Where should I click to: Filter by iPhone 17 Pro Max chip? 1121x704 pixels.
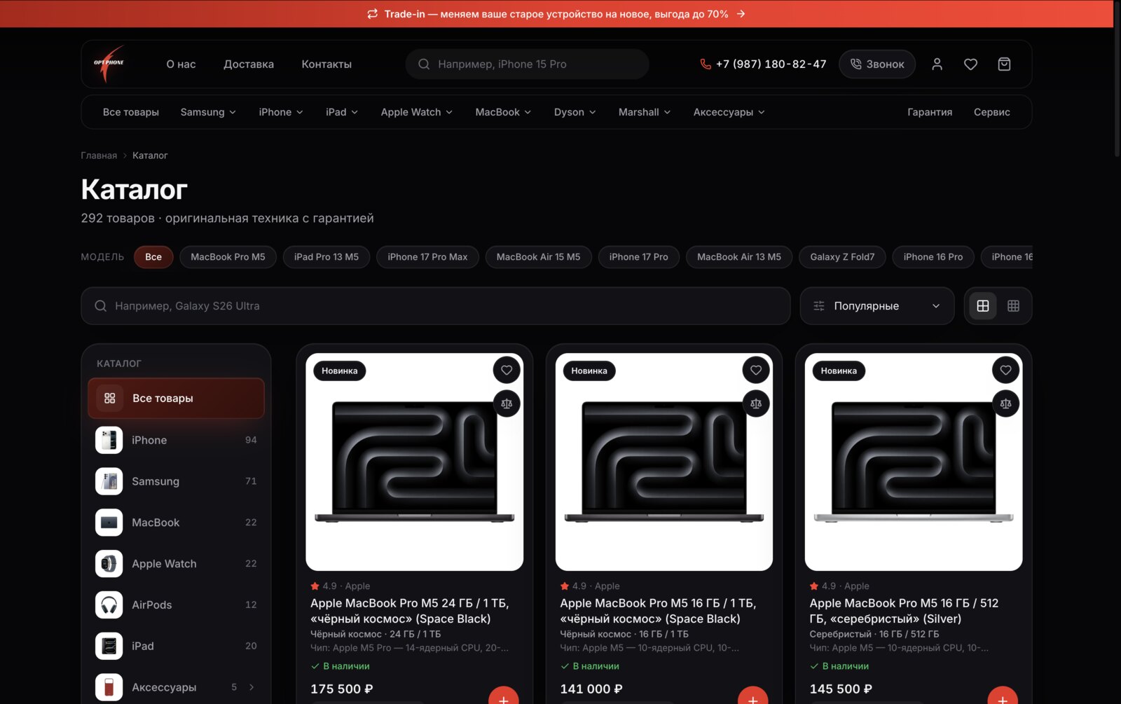(x=427, y=257)
